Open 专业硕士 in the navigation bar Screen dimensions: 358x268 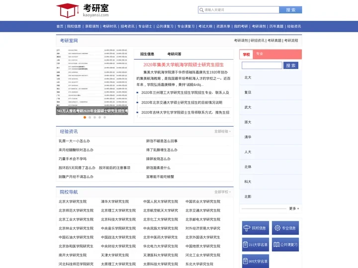[145, 26]
